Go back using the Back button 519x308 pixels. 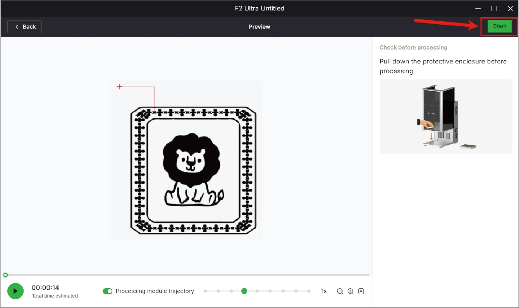[24, 27]
